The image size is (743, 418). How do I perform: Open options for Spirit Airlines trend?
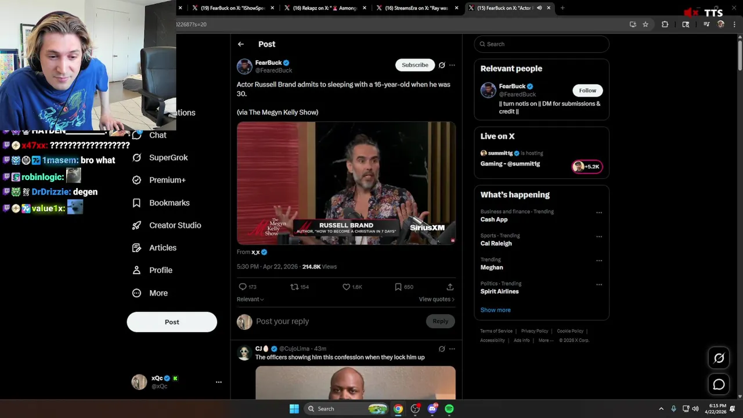point(599,285)
